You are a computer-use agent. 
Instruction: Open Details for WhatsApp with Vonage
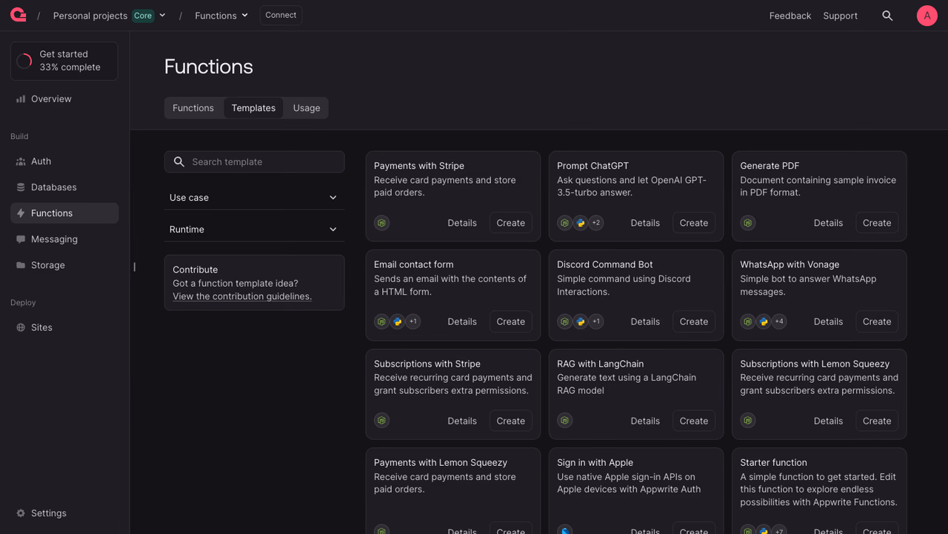pyautogui.click(x=828, y=321)
